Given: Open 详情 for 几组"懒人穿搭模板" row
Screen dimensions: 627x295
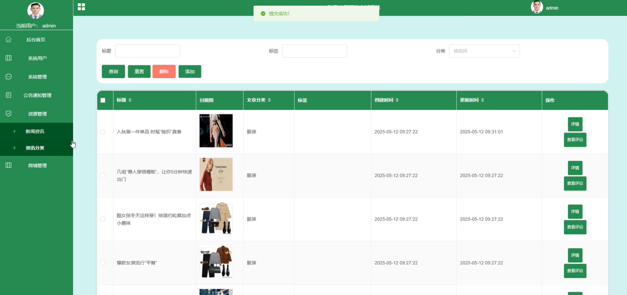Looking at the screenshot, I should pyautogui.click(x=575, y=168).
